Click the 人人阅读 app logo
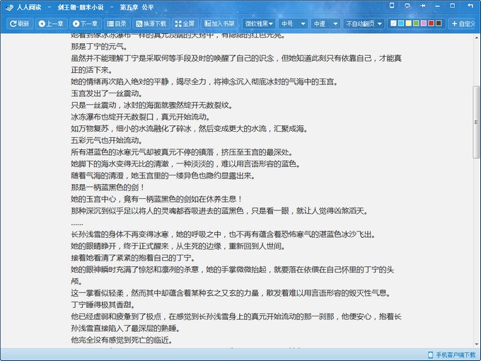 tap(10, 7)
